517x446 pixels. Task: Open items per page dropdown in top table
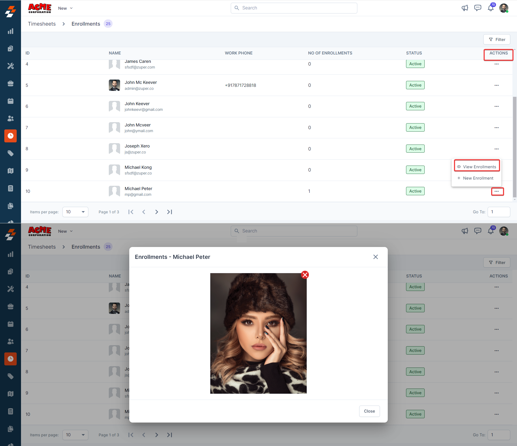(x=75, y=212)
